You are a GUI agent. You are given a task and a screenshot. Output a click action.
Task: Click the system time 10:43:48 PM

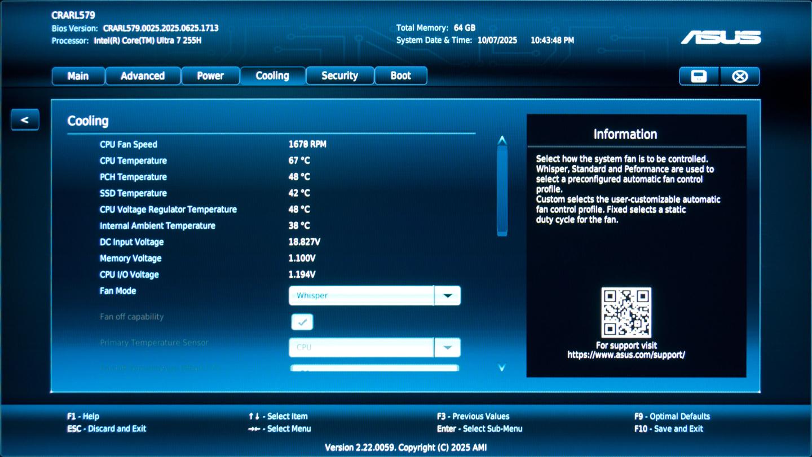[553, 41]
